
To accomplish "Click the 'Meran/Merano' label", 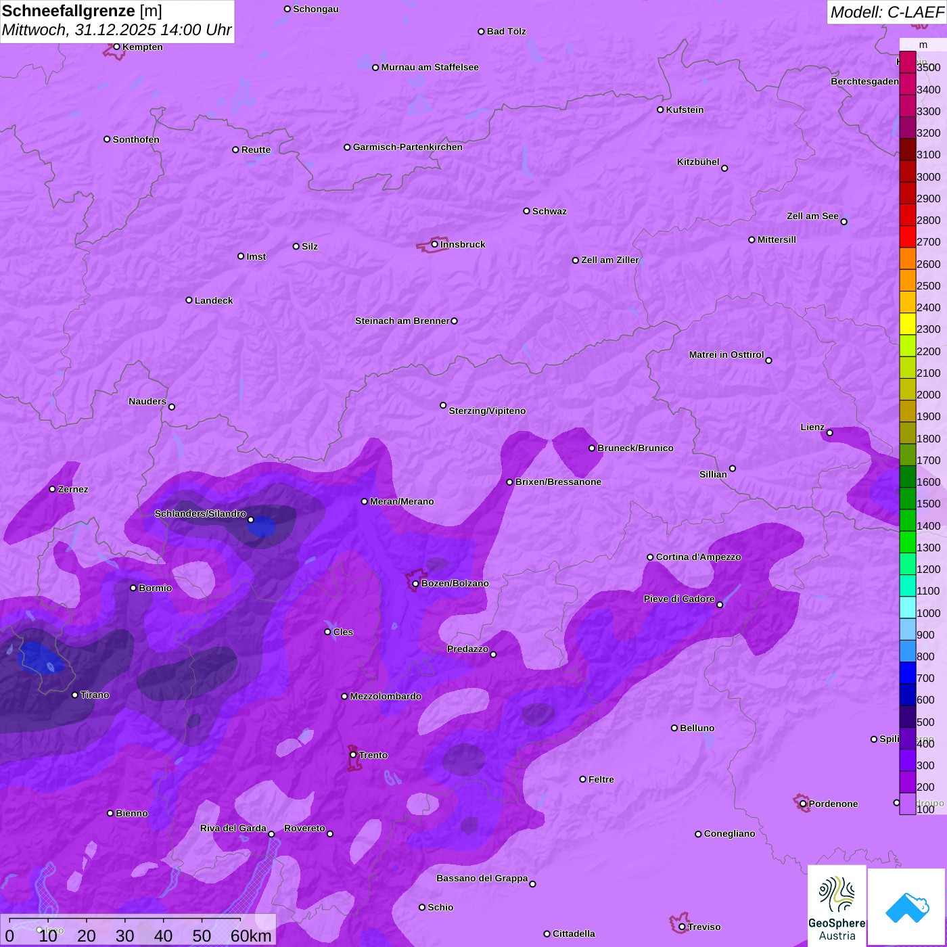I will [402, 501].
